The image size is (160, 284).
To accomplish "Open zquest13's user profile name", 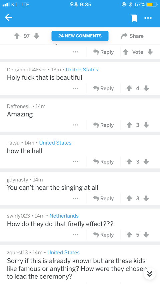I will click(x=17, y=252).
